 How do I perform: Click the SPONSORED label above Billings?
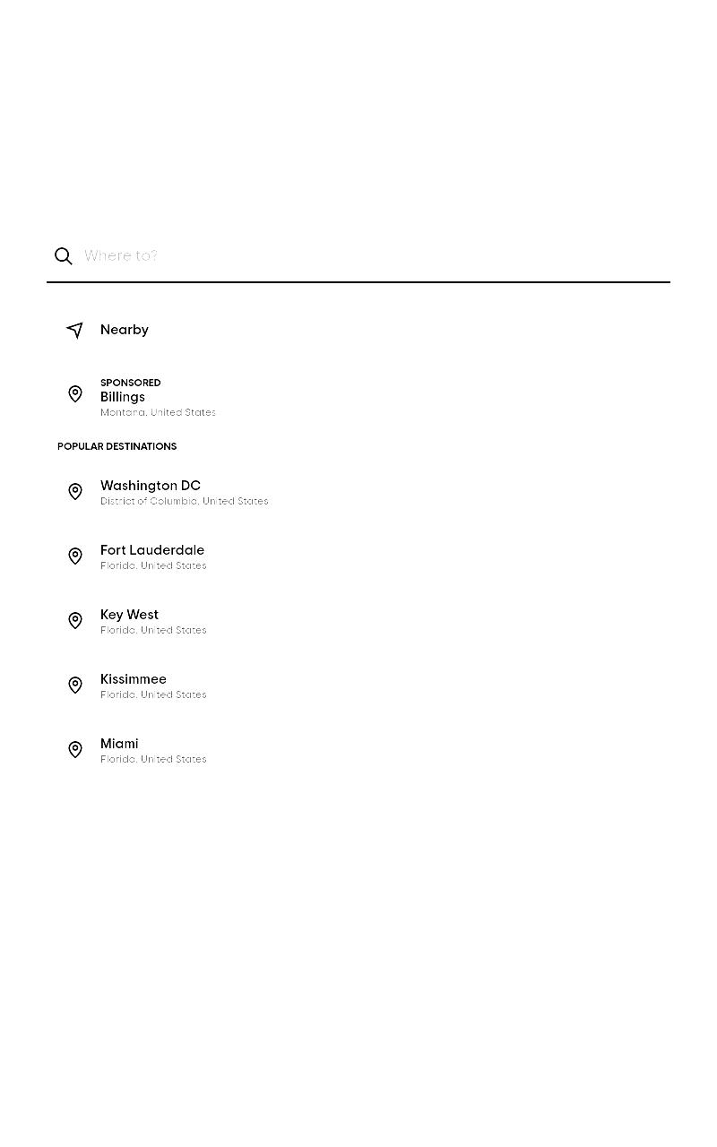pos(131,383)
